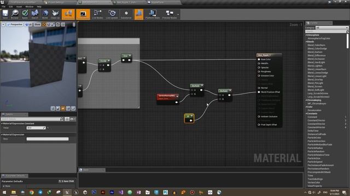Select the selected constant node in graph
350x196 pixels.
[x=189, y=118]
